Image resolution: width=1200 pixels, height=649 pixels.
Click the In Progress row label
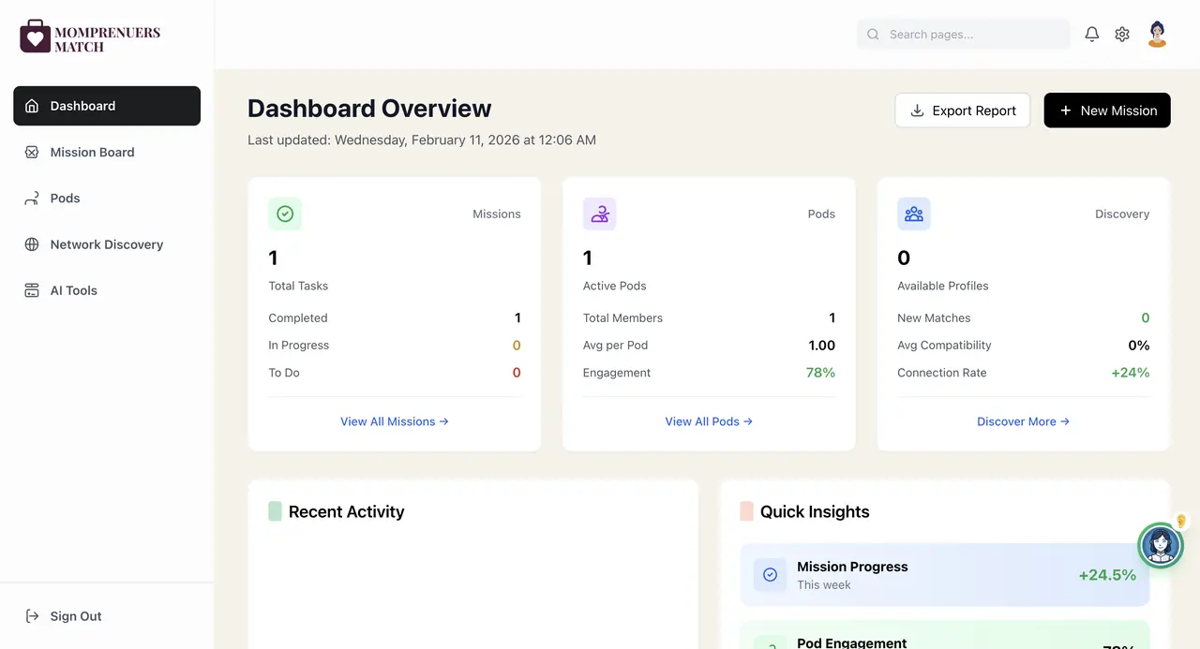(x=299, y=346)
